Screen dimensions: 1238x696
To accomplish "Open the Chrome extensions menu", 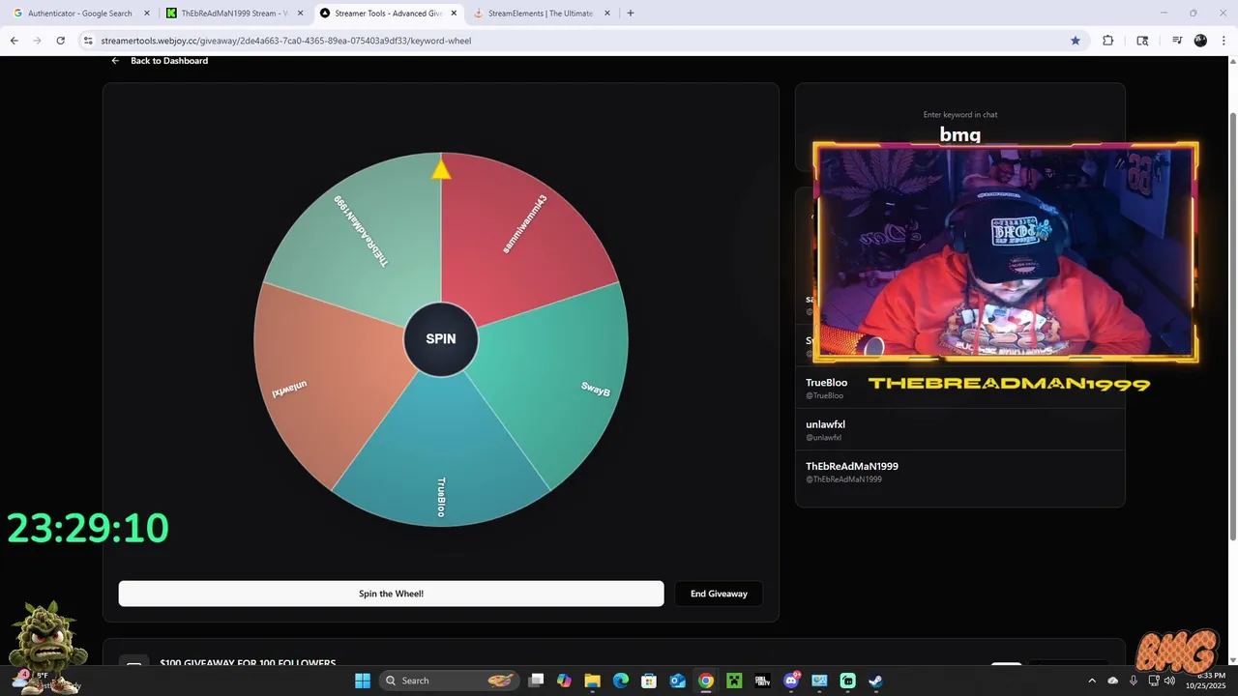I will pyautogui.click(x=1108, y=41).
